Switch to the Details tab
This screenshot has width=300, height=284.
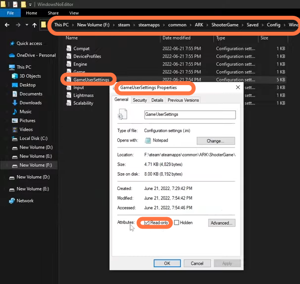click(157, 100)
